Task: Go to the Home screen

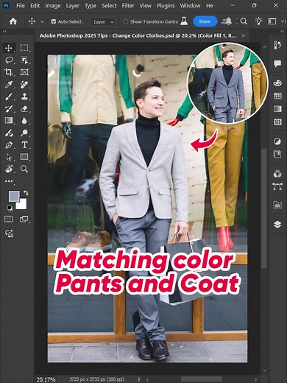Action: [13, 21]
